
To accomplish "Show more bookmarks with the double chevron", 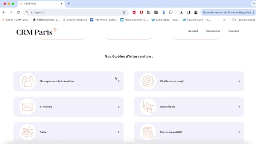I will 224,20.
